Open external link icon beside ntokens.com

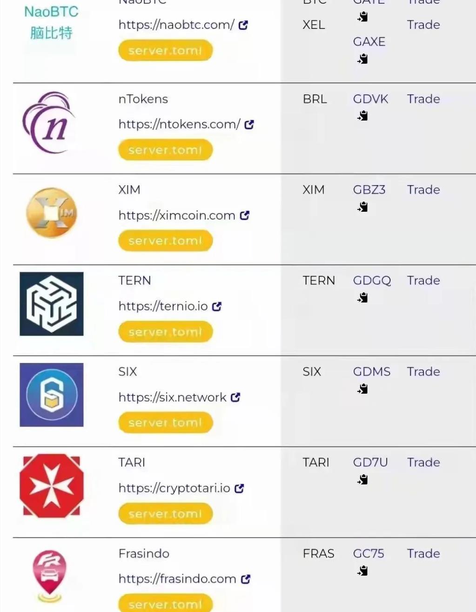click(249, 124)
